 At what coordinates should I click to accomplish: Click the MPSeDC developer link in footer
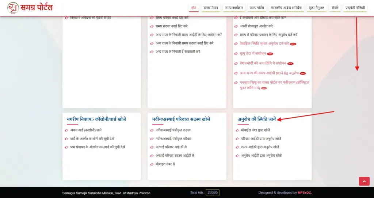pyautogui.click(x=305, y=193)
